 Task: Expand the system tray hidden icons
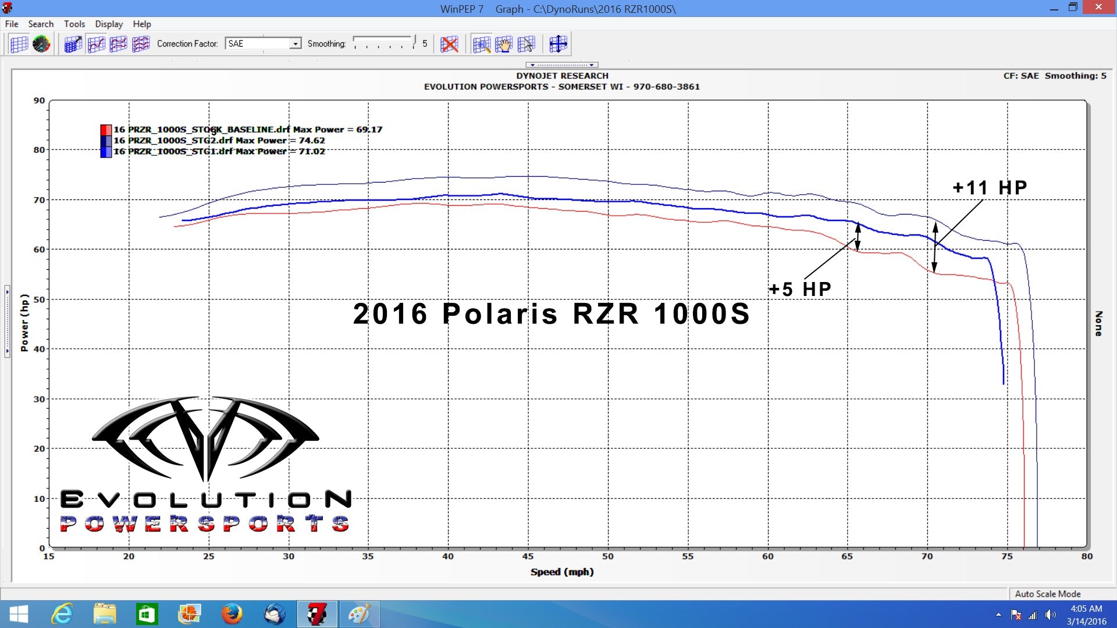tap(998, 615)
